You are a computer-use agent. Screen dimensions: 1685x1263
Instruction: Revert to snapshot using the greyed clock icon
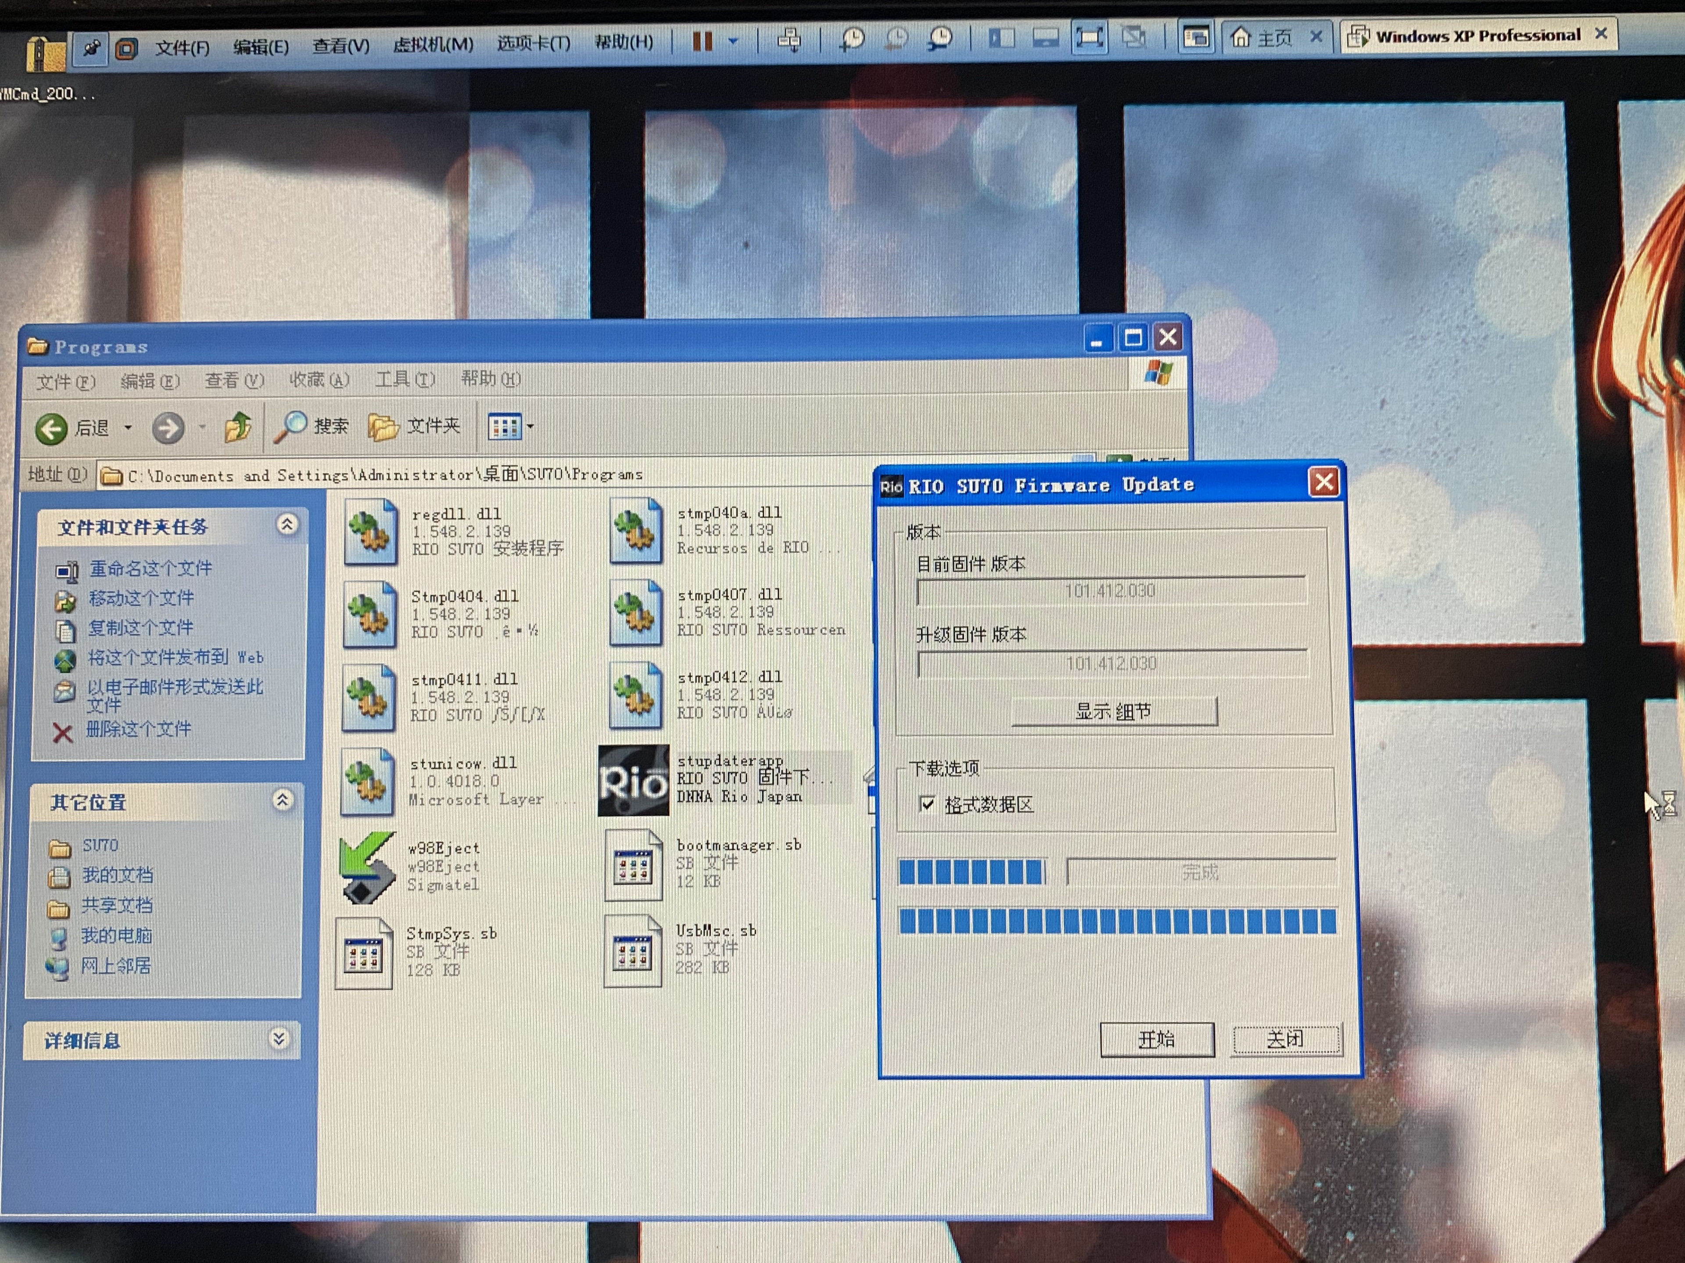[896, 39]
